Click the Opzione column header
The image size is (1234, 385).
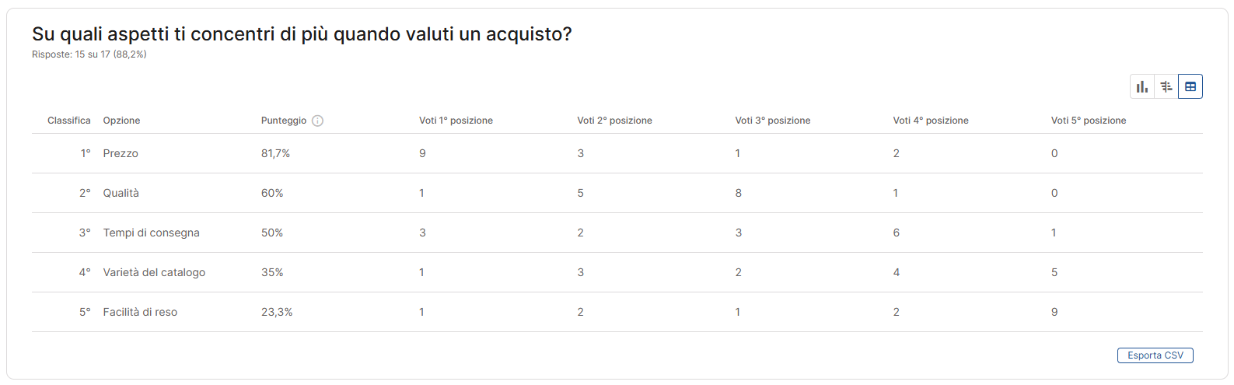(121, 121)
